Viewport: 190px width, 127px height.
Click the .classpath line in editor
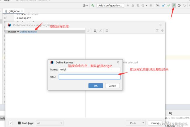click(23, 18)
